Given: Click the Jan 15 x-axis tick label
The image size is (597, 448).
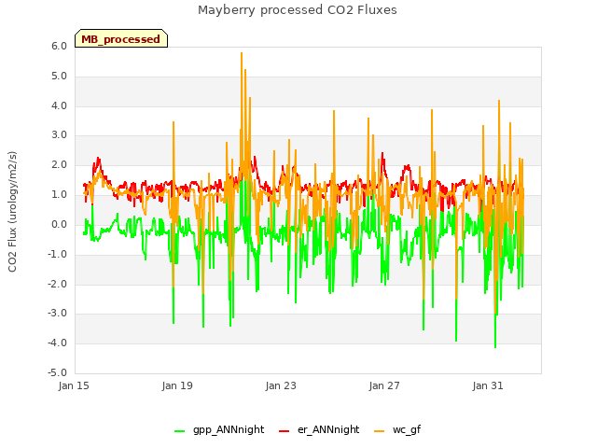Looking at the screenshot, I should coord(74,385).
